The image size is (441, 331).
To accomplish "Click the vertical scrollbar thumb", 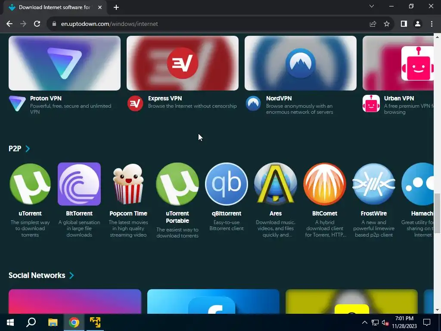I will coord(438,213).
